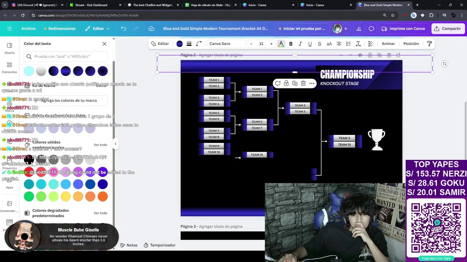Redo the last action
This screenshot has width=467, height=262.
coord(136,28)
